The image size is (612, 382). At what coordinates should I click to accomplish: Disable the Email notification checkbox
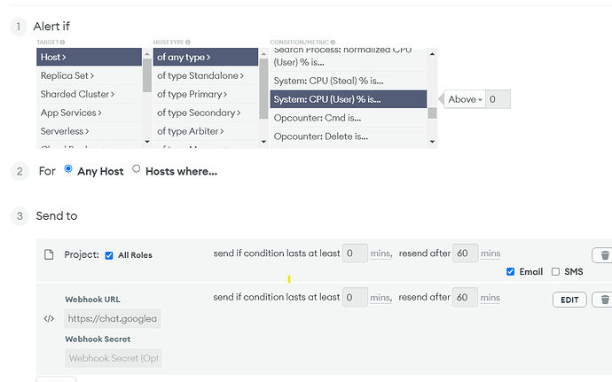[x=510, y=272]
